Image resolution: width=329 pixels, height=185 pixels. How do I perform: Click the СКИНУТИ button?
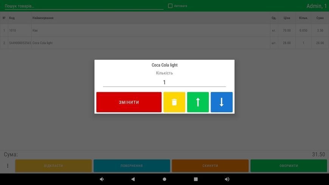pos(210,166)
